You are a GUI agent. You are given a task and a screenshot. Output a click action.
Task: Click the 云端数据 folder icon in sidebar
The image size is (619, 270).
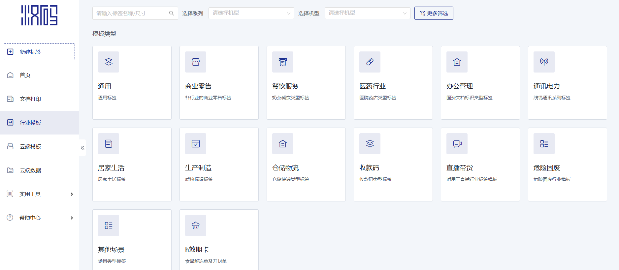click(x=10, y=170)
